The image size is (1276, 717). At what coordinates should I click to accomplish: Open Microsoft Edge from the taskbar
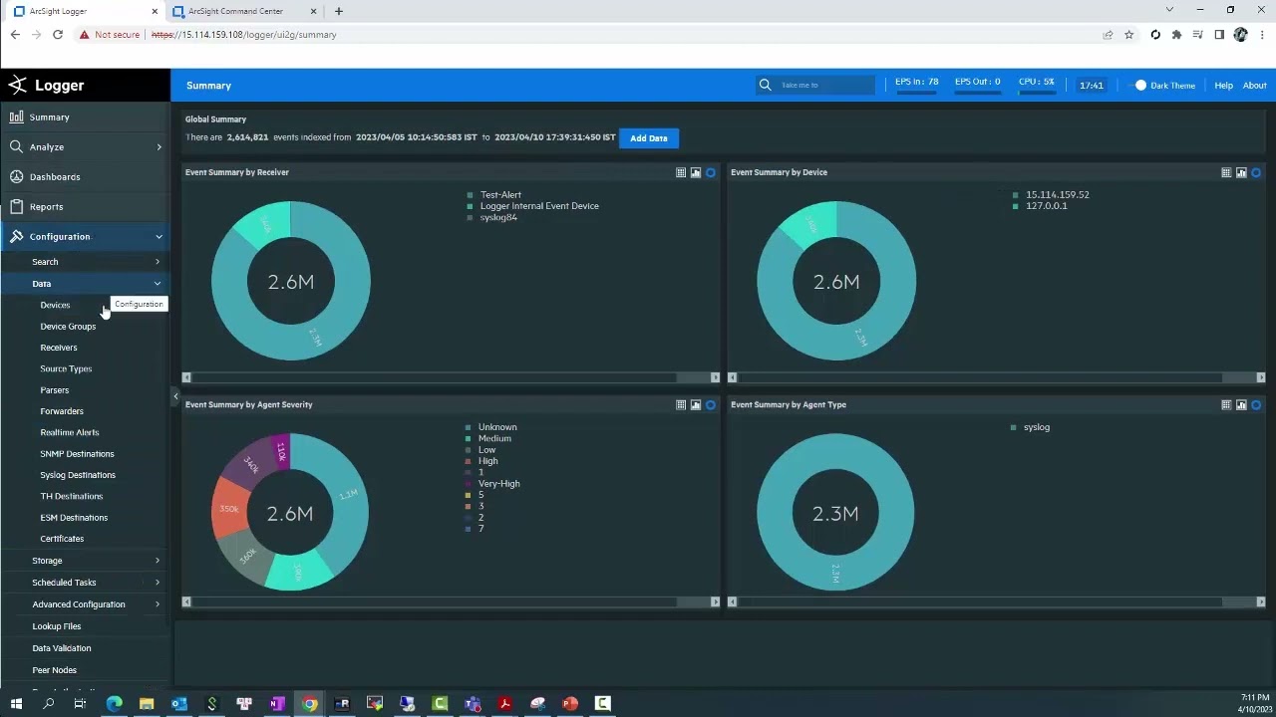114,703
